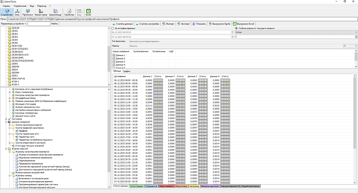Open the Устройство toolbar icon
Viewport: 358px width, 193px height.
[x=7, y=12]
